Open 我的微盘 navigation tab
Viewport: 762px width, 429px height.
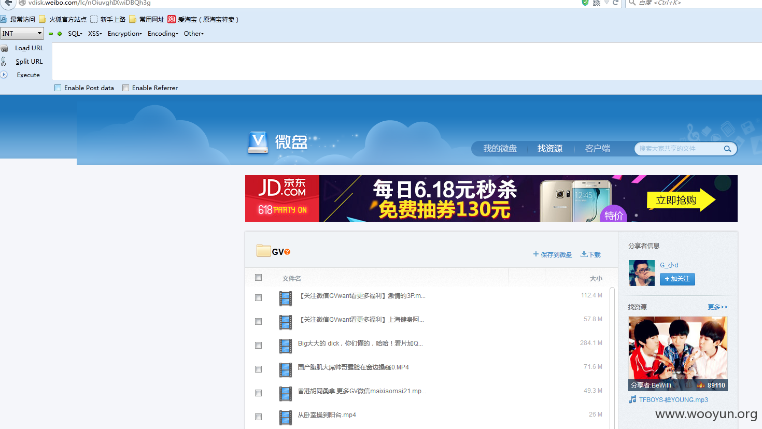tap(500, 149)
